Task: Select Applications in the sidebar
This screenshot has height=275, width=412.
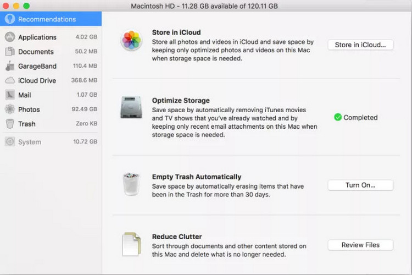Action: coord(37,37)
